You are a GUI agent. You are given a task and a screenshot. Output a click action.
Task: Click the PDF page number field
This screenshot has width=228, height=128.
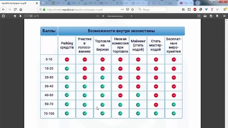pyautogui.click(x=28, y=16)
